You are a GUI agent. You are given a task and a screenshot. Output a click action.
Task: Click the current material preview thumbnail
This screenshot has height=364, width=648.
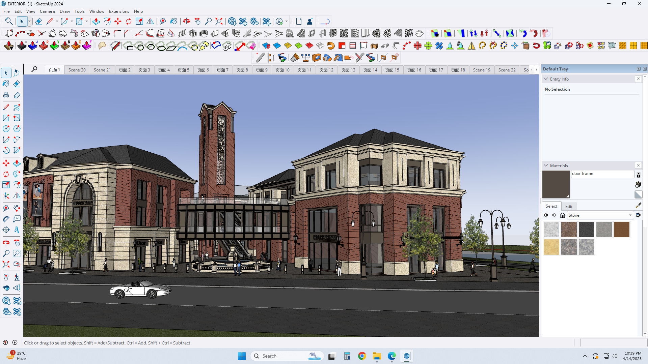click(556, 184)
